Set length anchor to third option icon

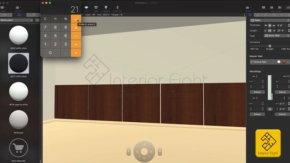274,30
